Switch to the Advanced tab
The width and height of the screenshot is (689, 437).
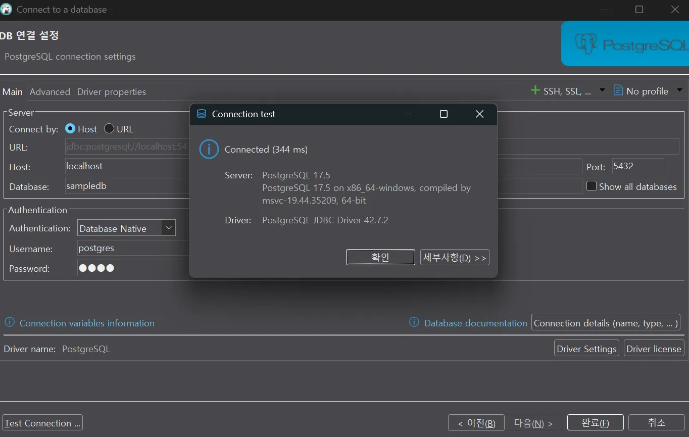tap(50, 91)
